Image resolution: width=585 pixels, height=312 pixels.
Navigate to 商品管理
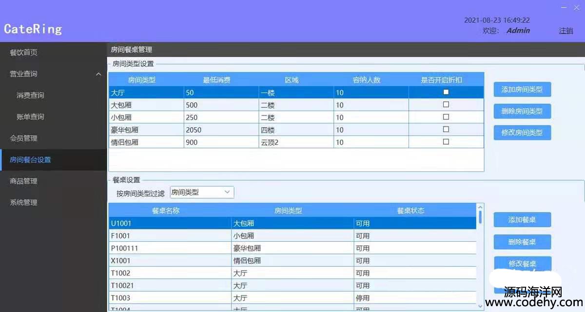(23, 181)
